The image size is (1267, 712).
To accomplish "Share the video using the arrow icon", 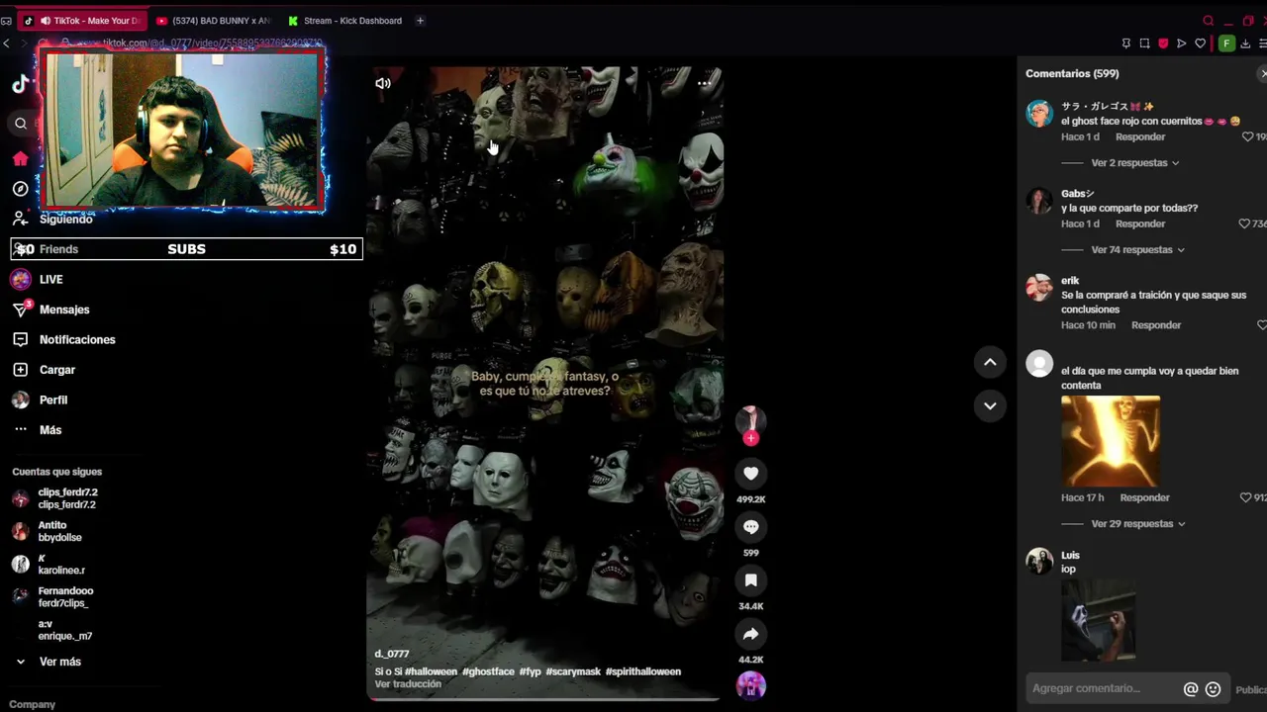I will (750, 634).
